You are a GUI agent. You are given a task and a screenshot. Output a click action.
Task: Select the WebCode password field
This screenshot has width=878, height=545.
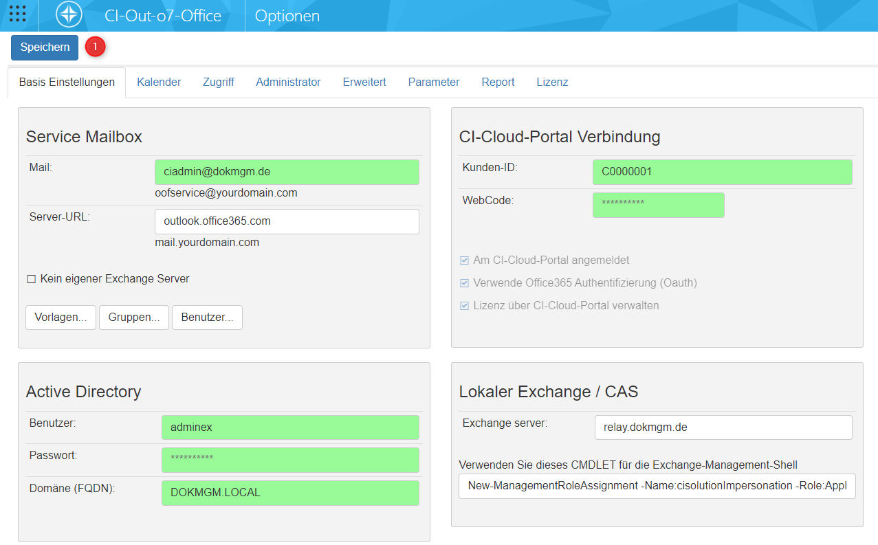[658, 205]
